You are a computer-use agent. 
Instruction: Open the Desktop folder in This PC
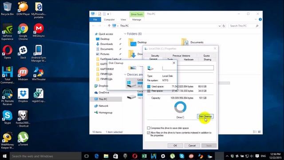click(137, 42)
